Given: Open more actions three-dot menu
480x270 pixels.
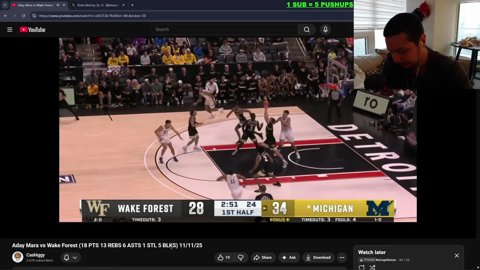Looking at the screenshot, I should click(342, 257).
